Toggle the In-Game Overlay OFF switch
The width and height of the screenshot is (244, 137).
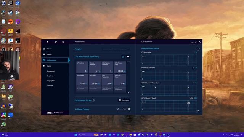[119, 109]
